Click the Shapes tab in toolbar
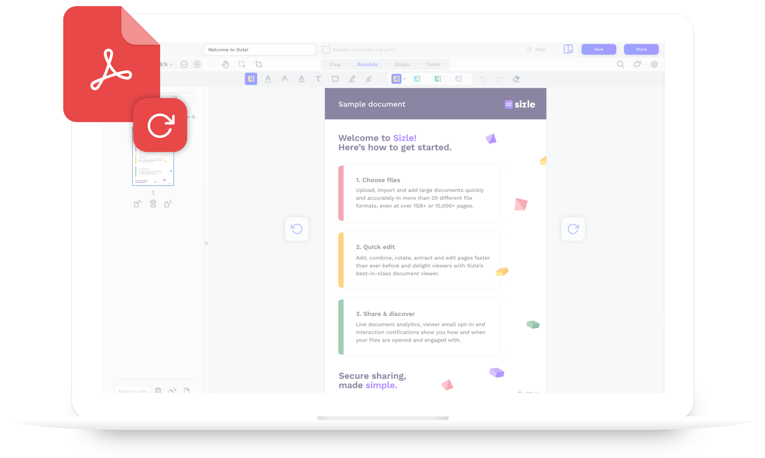The width and height of the screenshot is (765, 458). coord(402,64)
